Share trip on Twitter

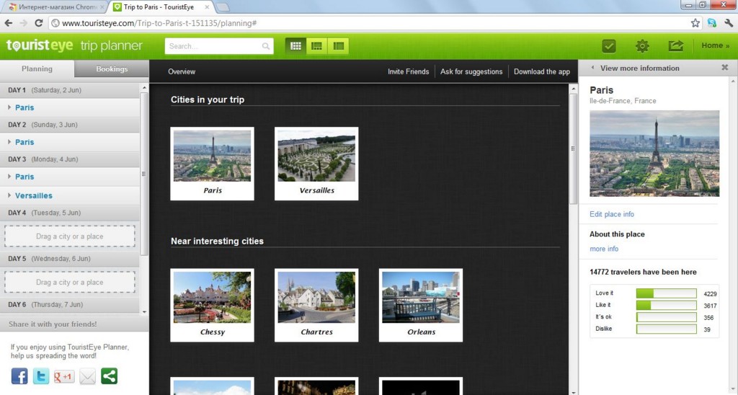point(41,376)
